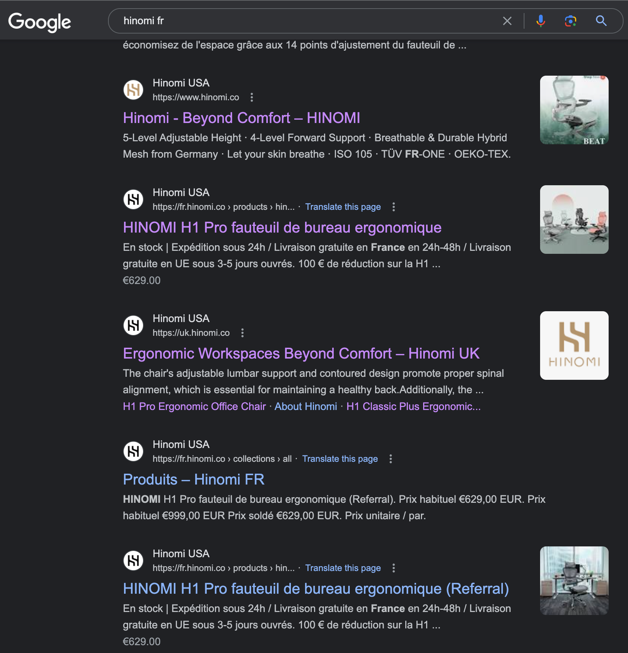
Task: Click favicon of www.hinomi.co result
Action: click(x=133, y=90)
